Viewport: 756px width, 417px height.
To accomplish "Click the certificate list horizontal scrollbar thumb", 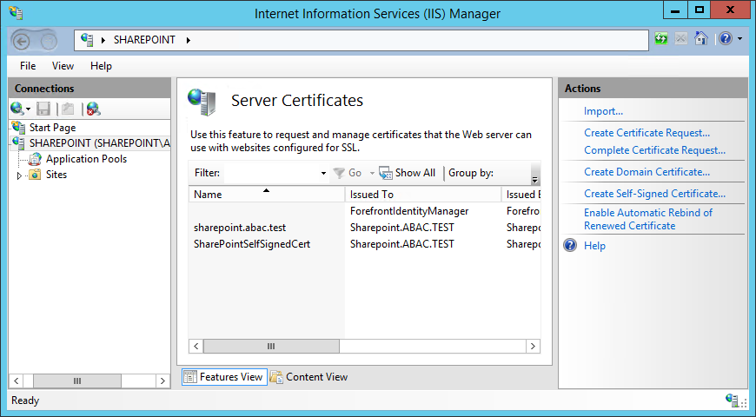I will click(x=271, y=346).
